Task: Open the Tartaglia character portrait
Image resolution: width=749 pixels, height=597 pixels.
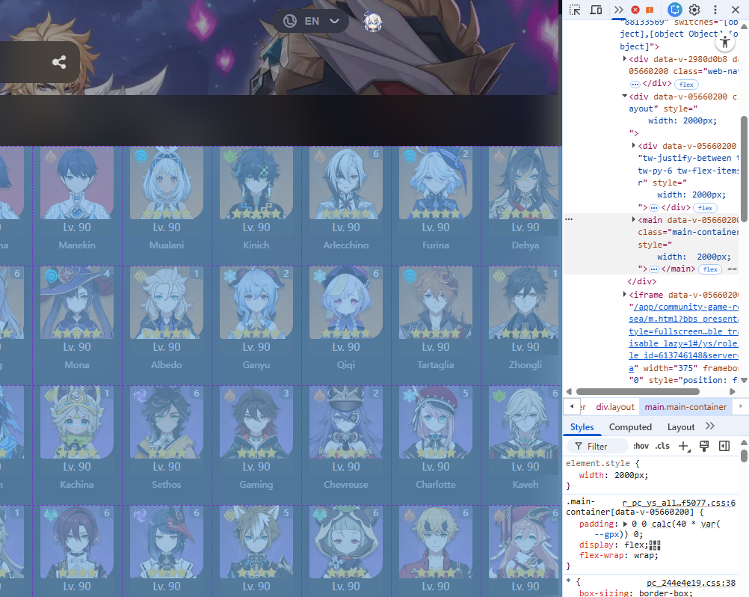Action: pos(436,302)
